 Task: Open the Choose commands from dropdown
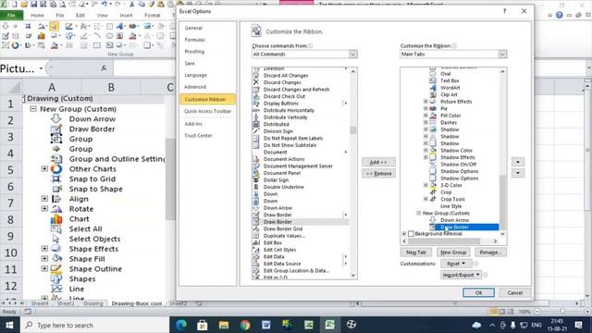[352, 54]
